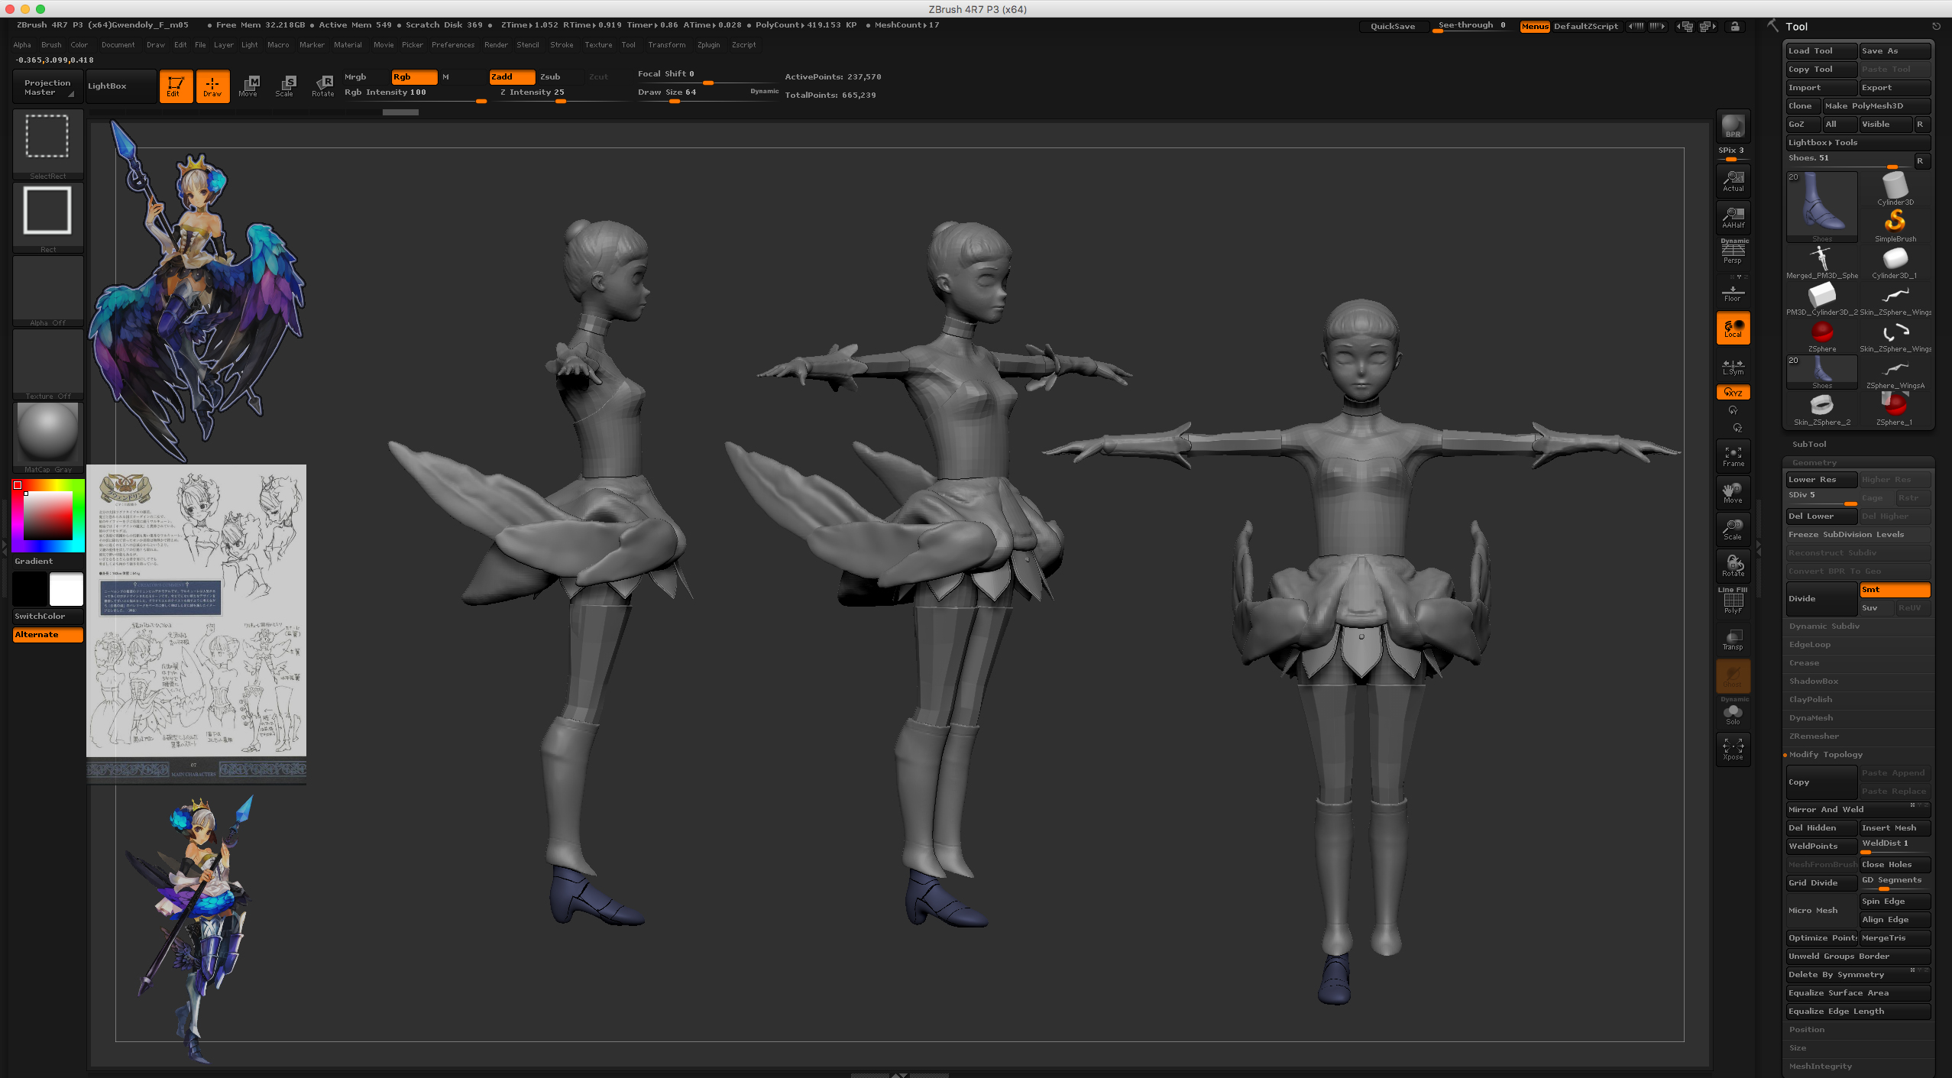
Task: Expand the EdgeLoop section
Action: point(1810,645)
